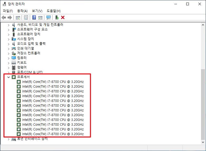Open the 보기(V) menu
Viewport: 206px width, 151px height.
pos(37,11)
